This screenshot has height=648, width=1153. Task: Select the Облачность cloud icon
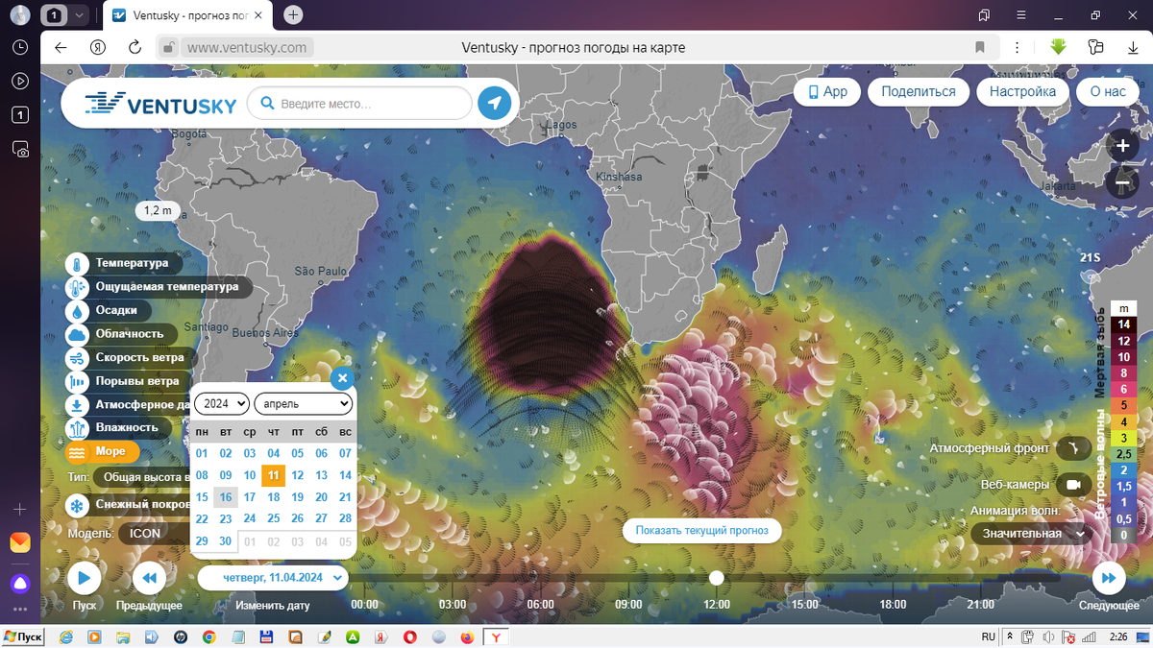click(x=77, y=334)
